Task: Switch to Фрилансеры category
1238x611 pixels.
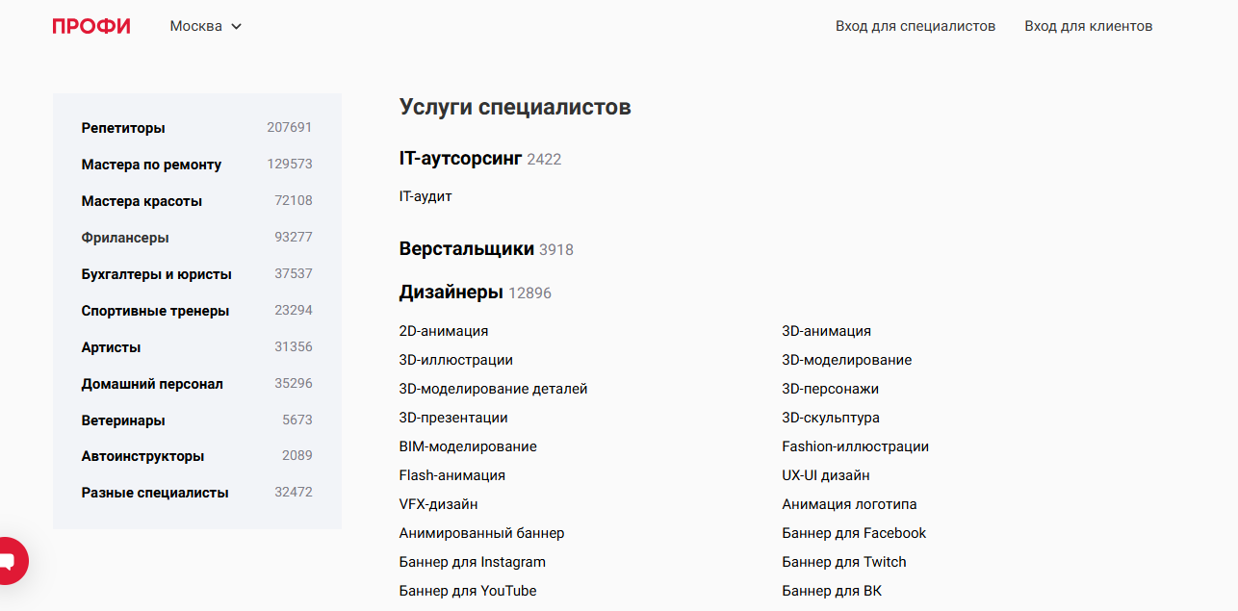Action: 125,238
